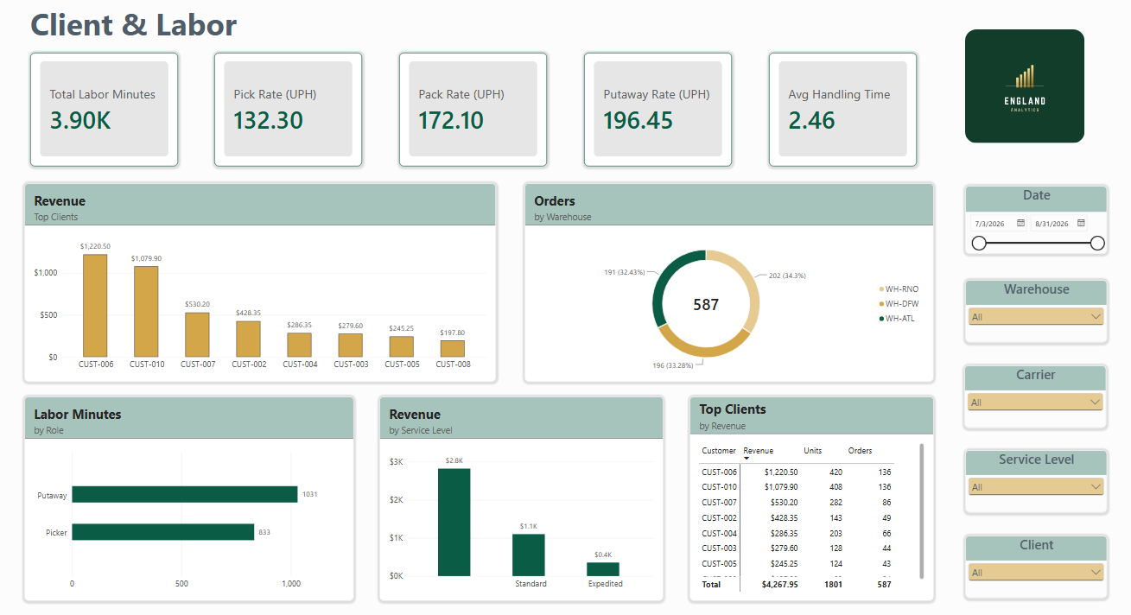This screenshot has width=1131, height=615.
Task: Open the Carrier slicer dropdown
Action: (1036, 403)
